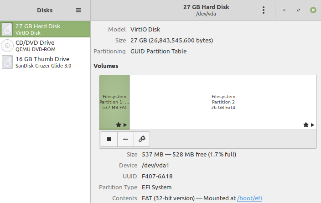This screenshot has height=203, width=321.
Task: Click the star icon on Partition 1
Action: click(119, 125)
